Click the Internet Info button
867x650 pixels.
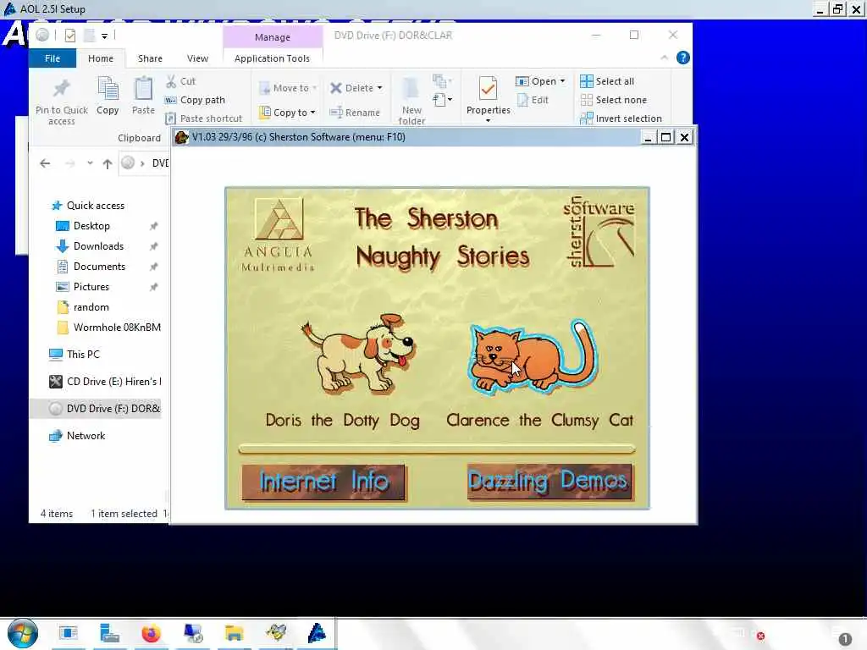coord(323,482)
